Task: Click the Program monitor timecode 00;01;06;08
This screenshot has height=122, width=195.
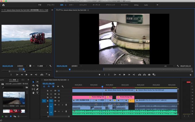Action: click(62, 66)
